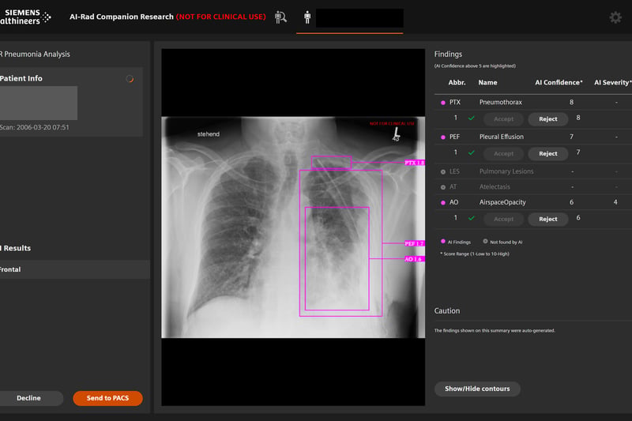Click the Pneumonia Analysis title
Image resolution: width=632 pixels, height=421 pixels.
(x=35, y=54)
